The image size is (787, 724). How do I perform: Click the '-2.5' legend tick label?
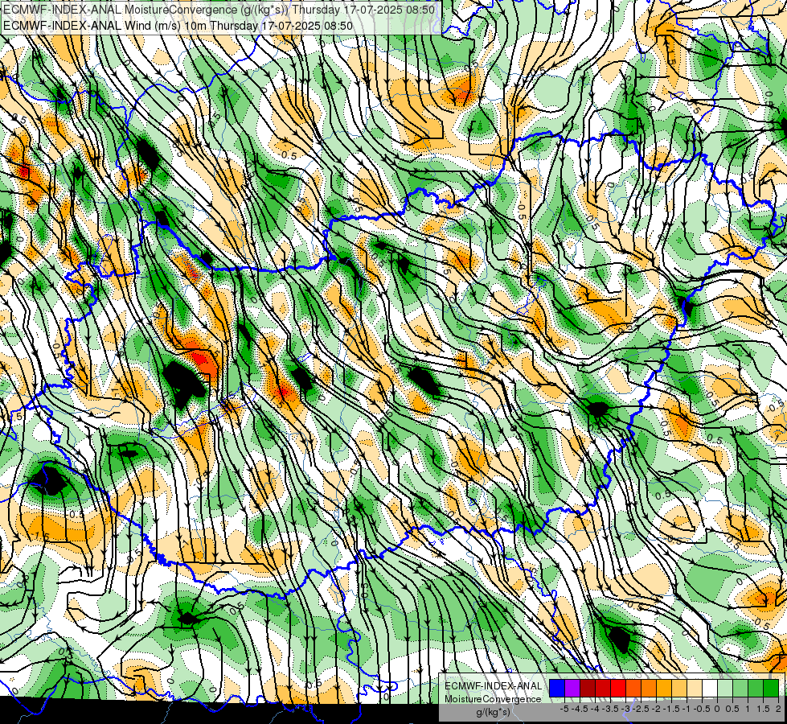coord(641,709)
